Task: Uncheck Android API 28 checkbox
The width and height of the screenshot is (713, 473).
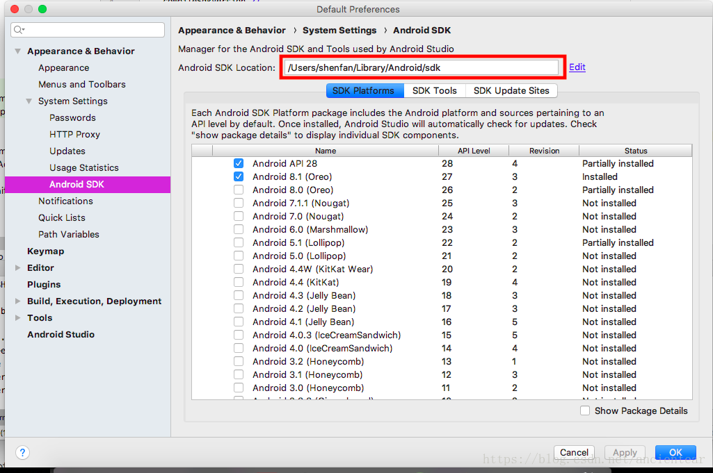Action: point(239,163)
